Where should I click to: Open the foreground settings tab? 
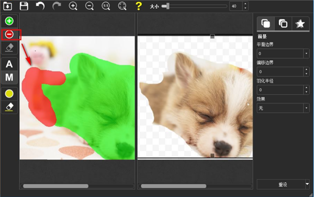(265, 24)
